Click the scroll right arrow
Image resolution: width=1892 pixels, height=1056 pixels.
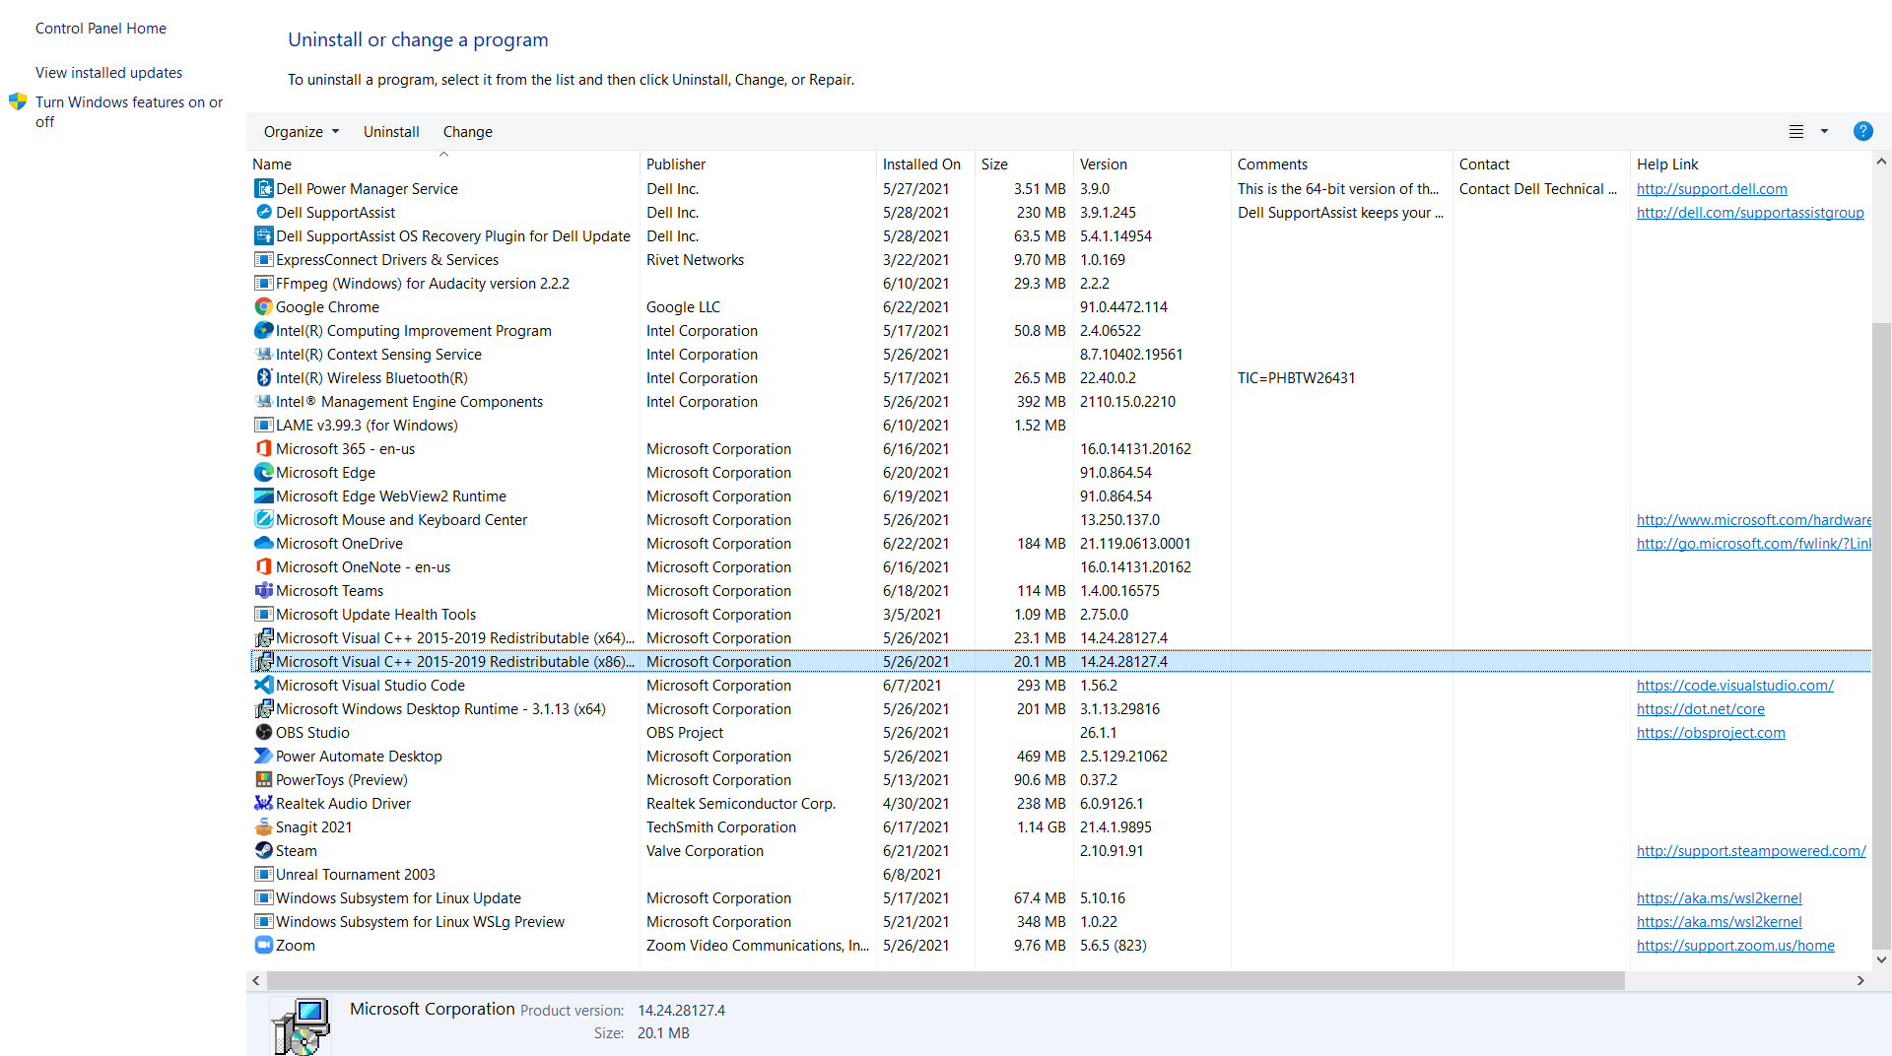pyautogui.click(x=1860, y=980)
